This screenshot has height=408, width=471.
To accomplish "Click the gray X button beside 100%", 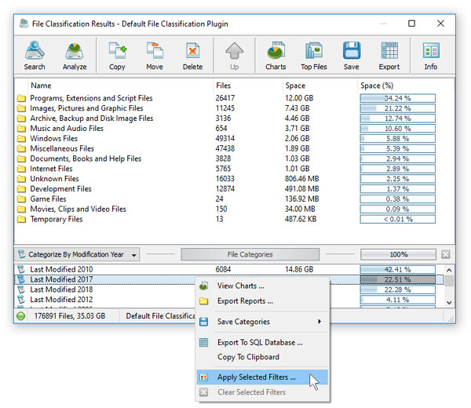I will (446, 254).
